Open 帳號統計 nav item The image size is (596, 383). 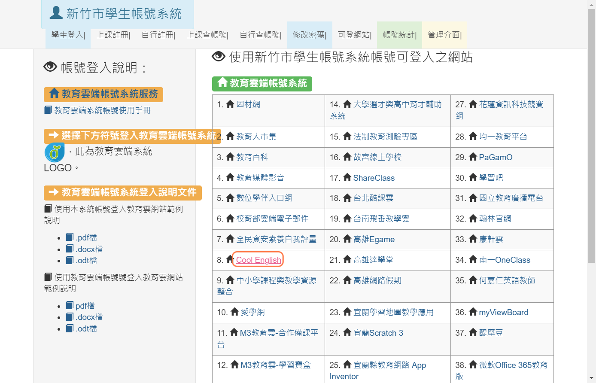click(400, 35)
